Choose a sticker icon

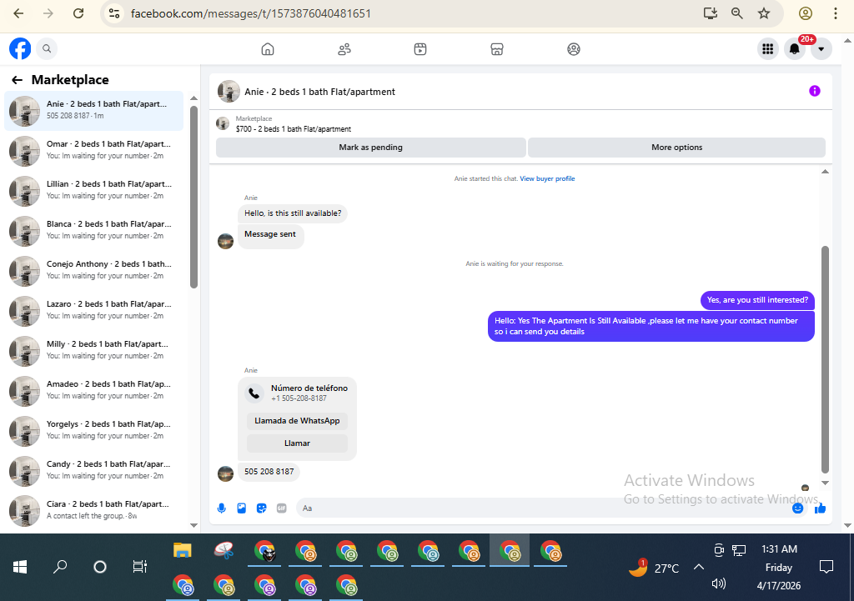pyautogui.click(x=261, y=508)
